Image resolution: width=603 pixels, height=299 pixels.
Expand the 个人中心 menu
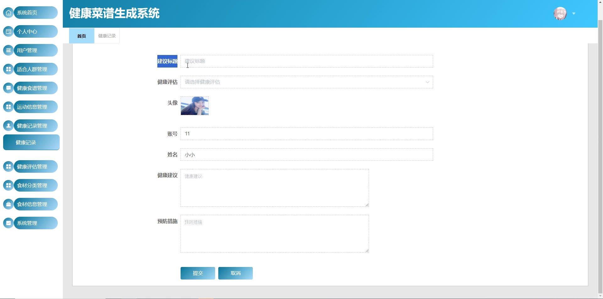tap(36, 31)
